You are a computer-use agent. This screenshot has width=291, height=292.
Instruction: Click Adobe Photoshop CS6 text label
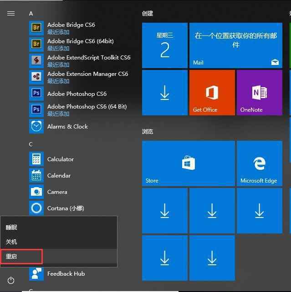pyautogui.click(x=77, y=94)
